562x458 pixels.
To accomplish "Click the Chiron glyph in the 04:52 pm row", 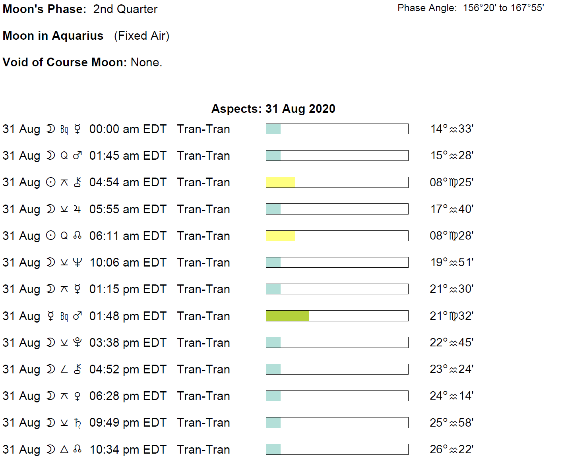I will [78, 369].
